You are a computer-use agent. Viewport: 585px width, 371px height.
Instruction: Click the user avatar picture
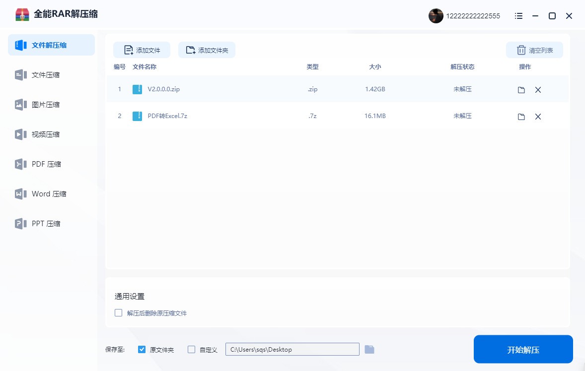point(436,16)
